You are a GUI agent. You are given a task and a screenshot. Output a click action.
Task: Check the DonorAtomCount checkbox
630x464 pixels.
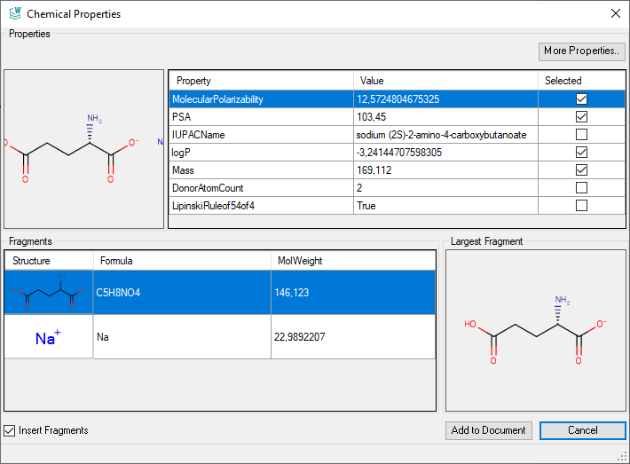coord(582,188)
